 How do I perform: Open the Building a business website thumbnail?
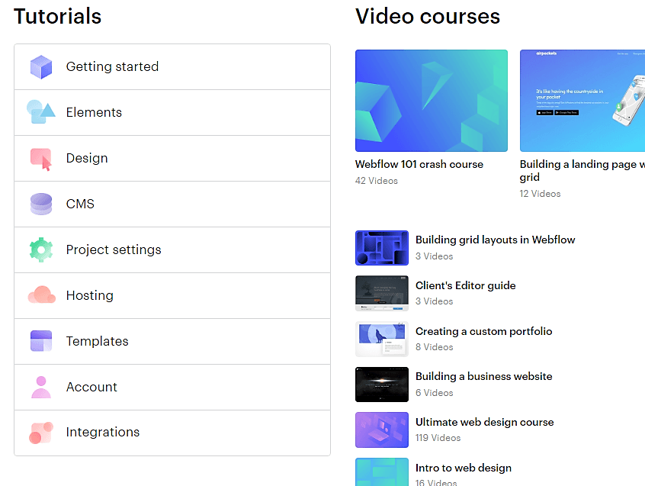[382, 385]
